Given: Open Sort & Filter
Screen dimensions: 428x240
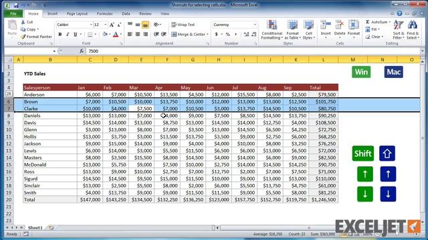Looking at the screenshot, I should [x=399, y=30].
